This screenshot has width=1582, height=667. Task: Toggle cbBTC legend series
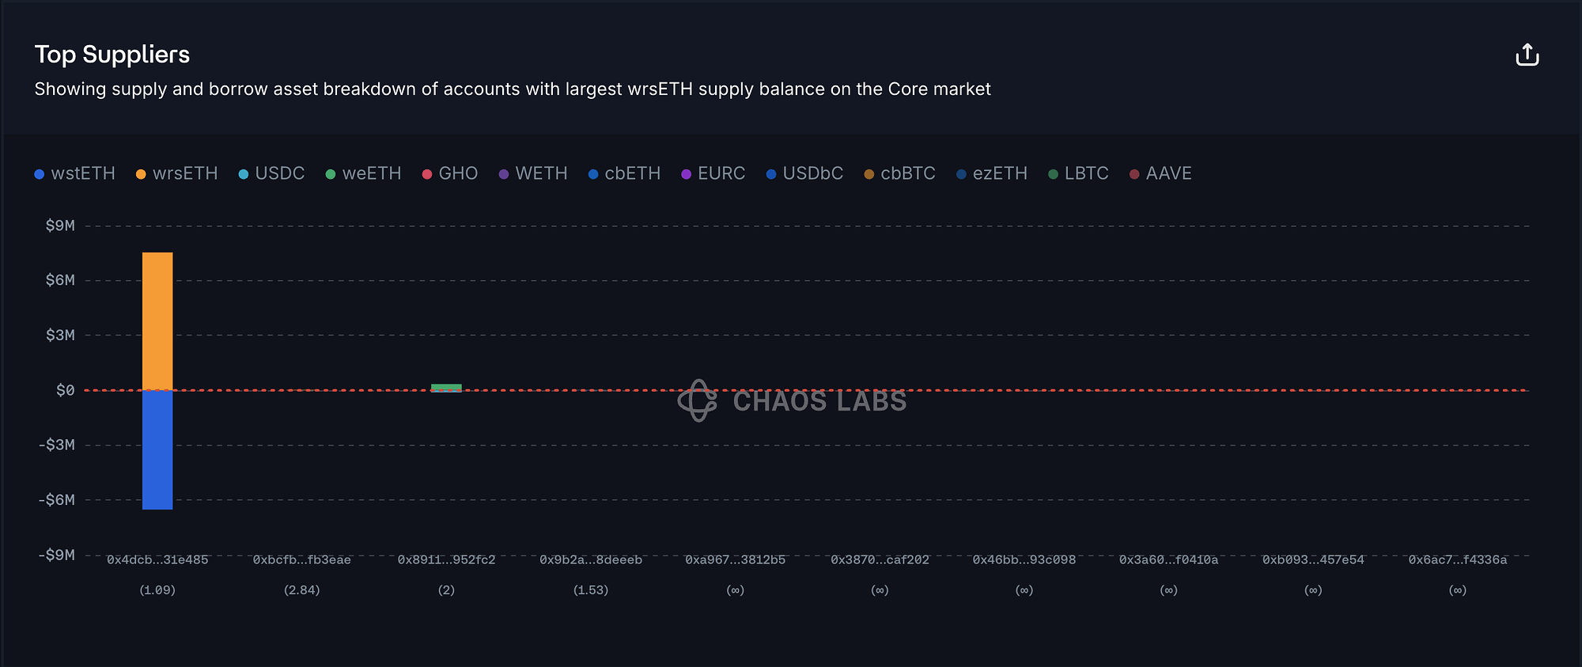[x=899, y=173]
